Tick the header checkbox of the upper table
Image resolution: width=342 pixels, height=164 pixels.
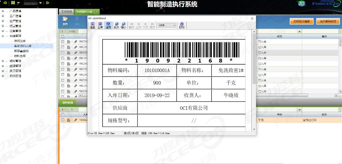[63, 36]
